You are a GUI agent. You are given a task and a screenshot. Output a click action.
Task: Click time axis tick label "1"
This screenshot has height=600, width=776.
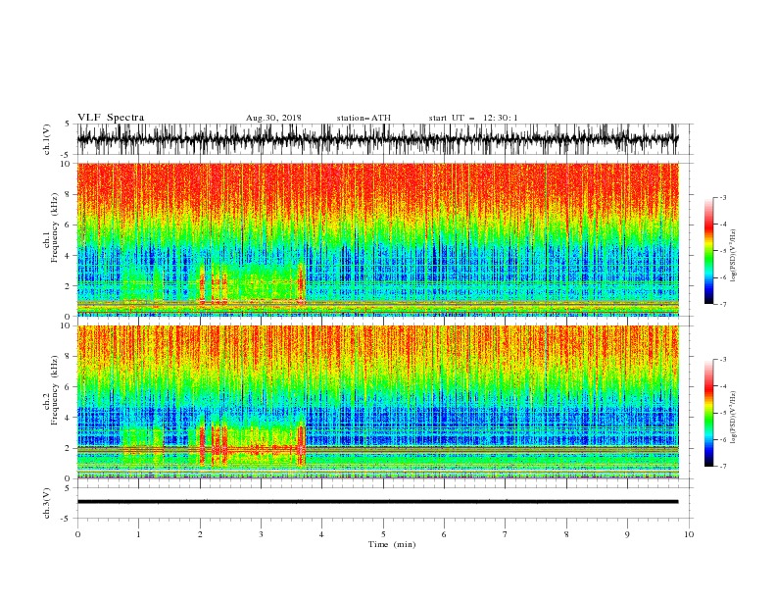pyautogui.click(x=138, y=534)
